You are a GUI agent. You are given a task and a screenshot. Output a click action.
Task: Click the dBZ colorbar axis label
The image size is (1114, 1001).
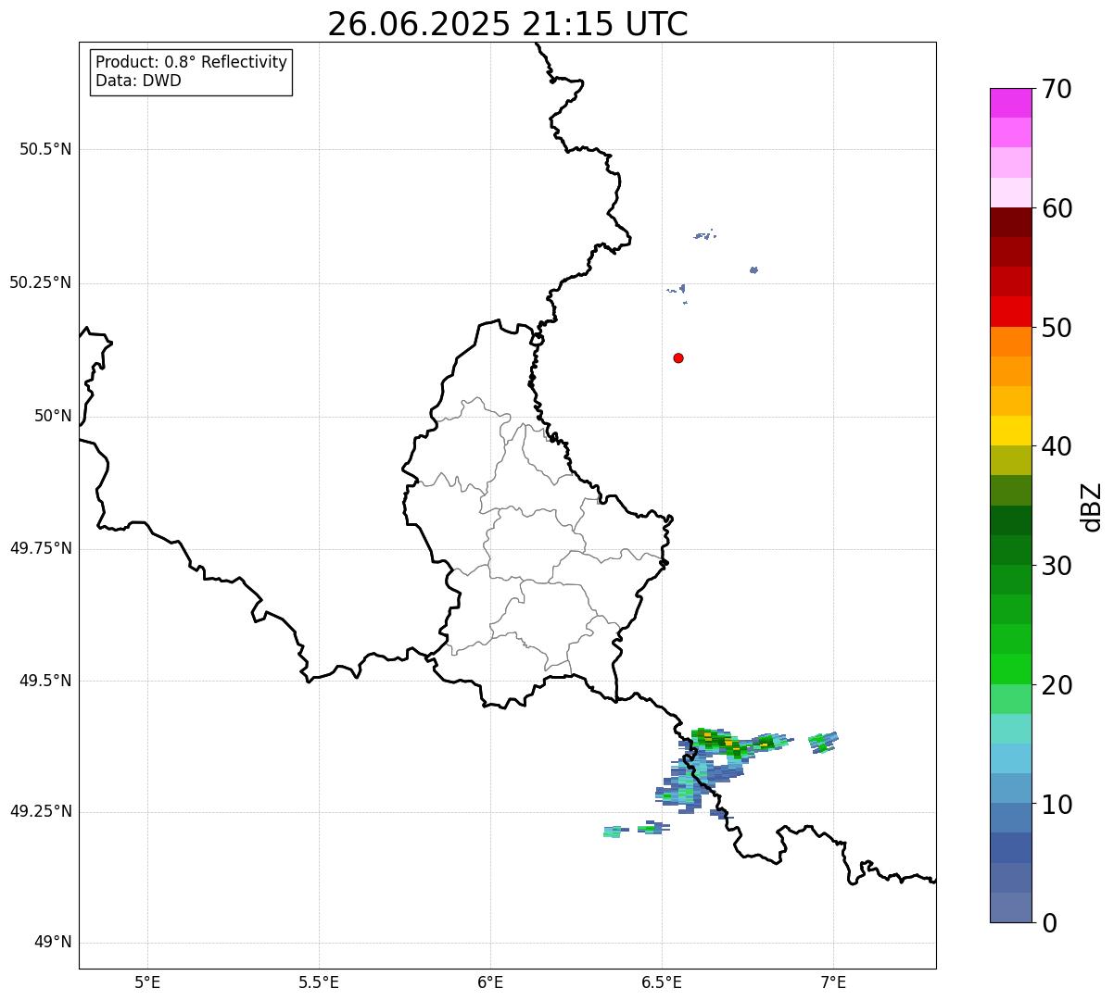[1092, 506]
